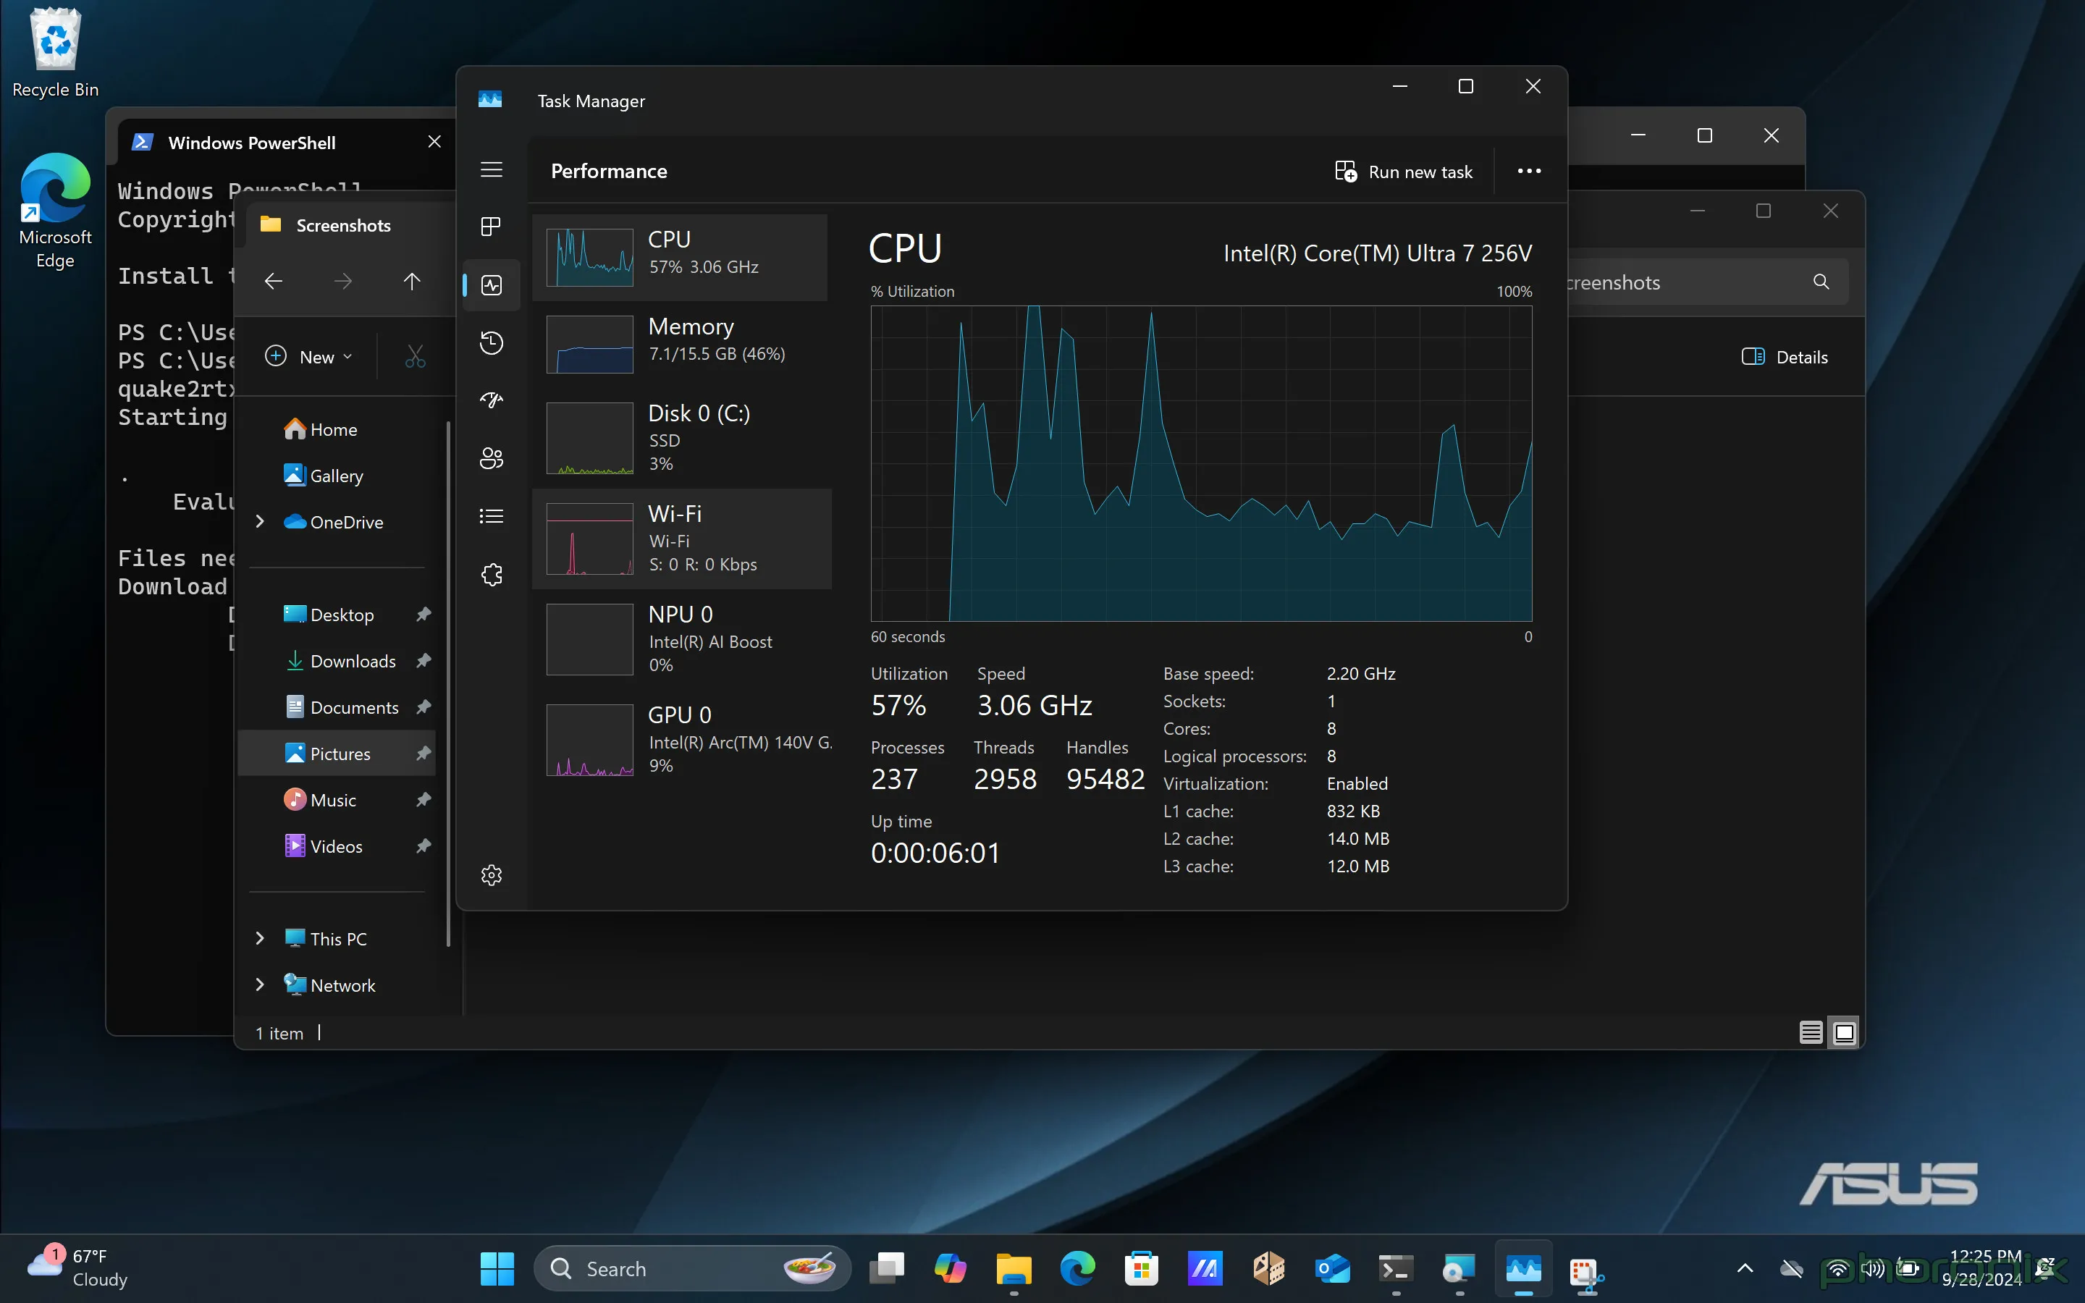Open the App history page
The width and height of the screenshot is (2085, 1303).
pyautogui.click(x=491, y=342)
